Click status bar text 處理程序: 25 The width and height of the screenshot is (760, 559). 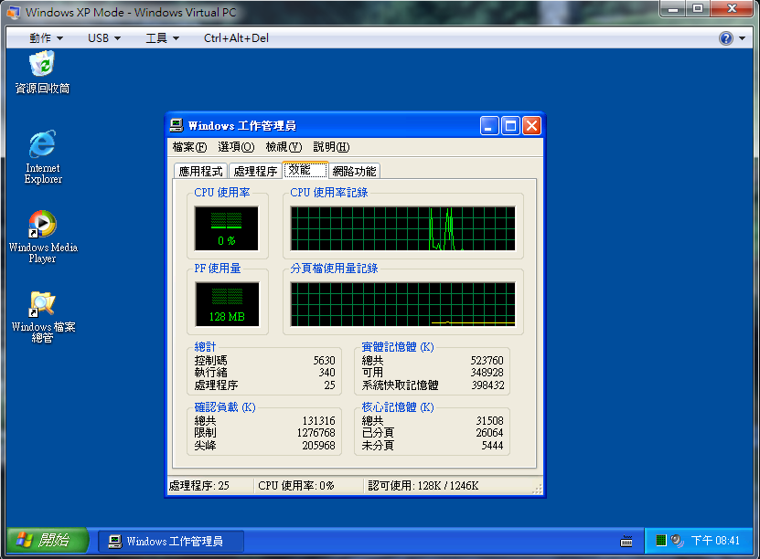pyautogui.click(x=199, y=485)
